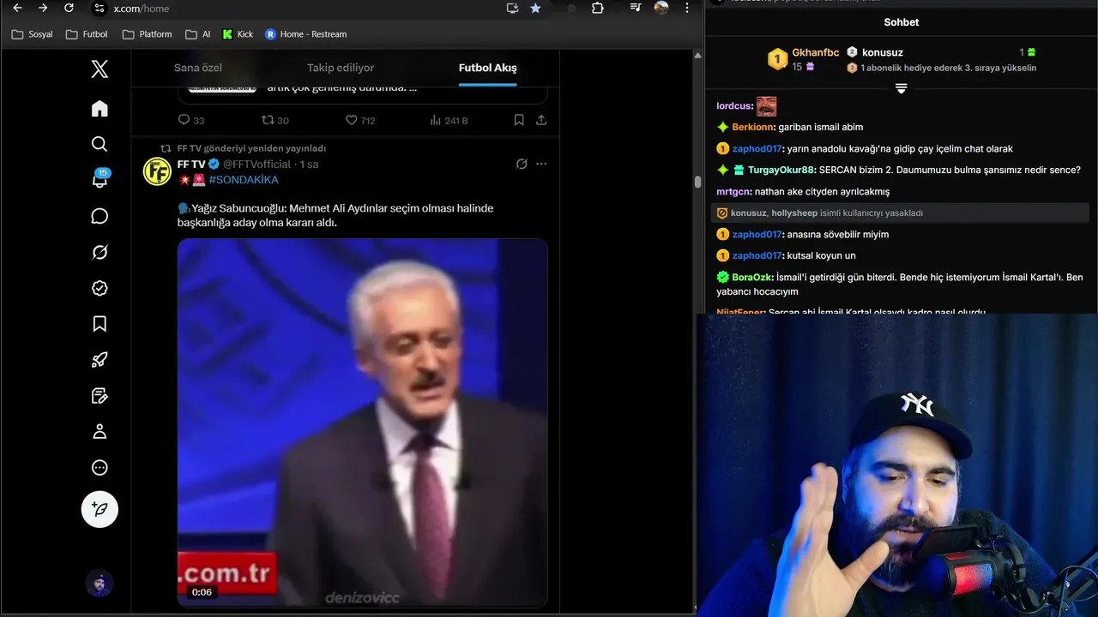Image resolution: width=1098 pixels, height=617 pixels.
Task: Open FF TV profile avatar
Action: click(157, 171)
